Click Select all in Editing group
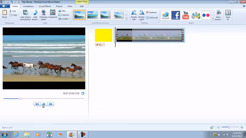Screen dimensions: 246x138 click(152, 18)
